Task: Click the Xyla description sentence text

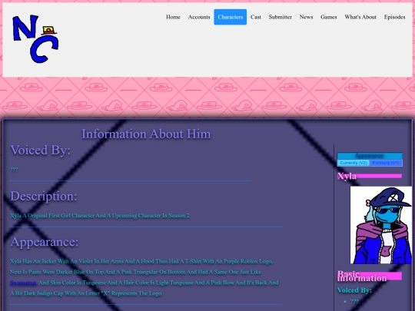Action: tap(100, 216)
